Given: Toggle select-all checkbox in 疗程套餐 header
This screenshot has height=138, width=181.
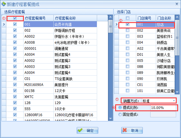Looking at the screenshot, I should pyautogui.click(x=15, y=18).
